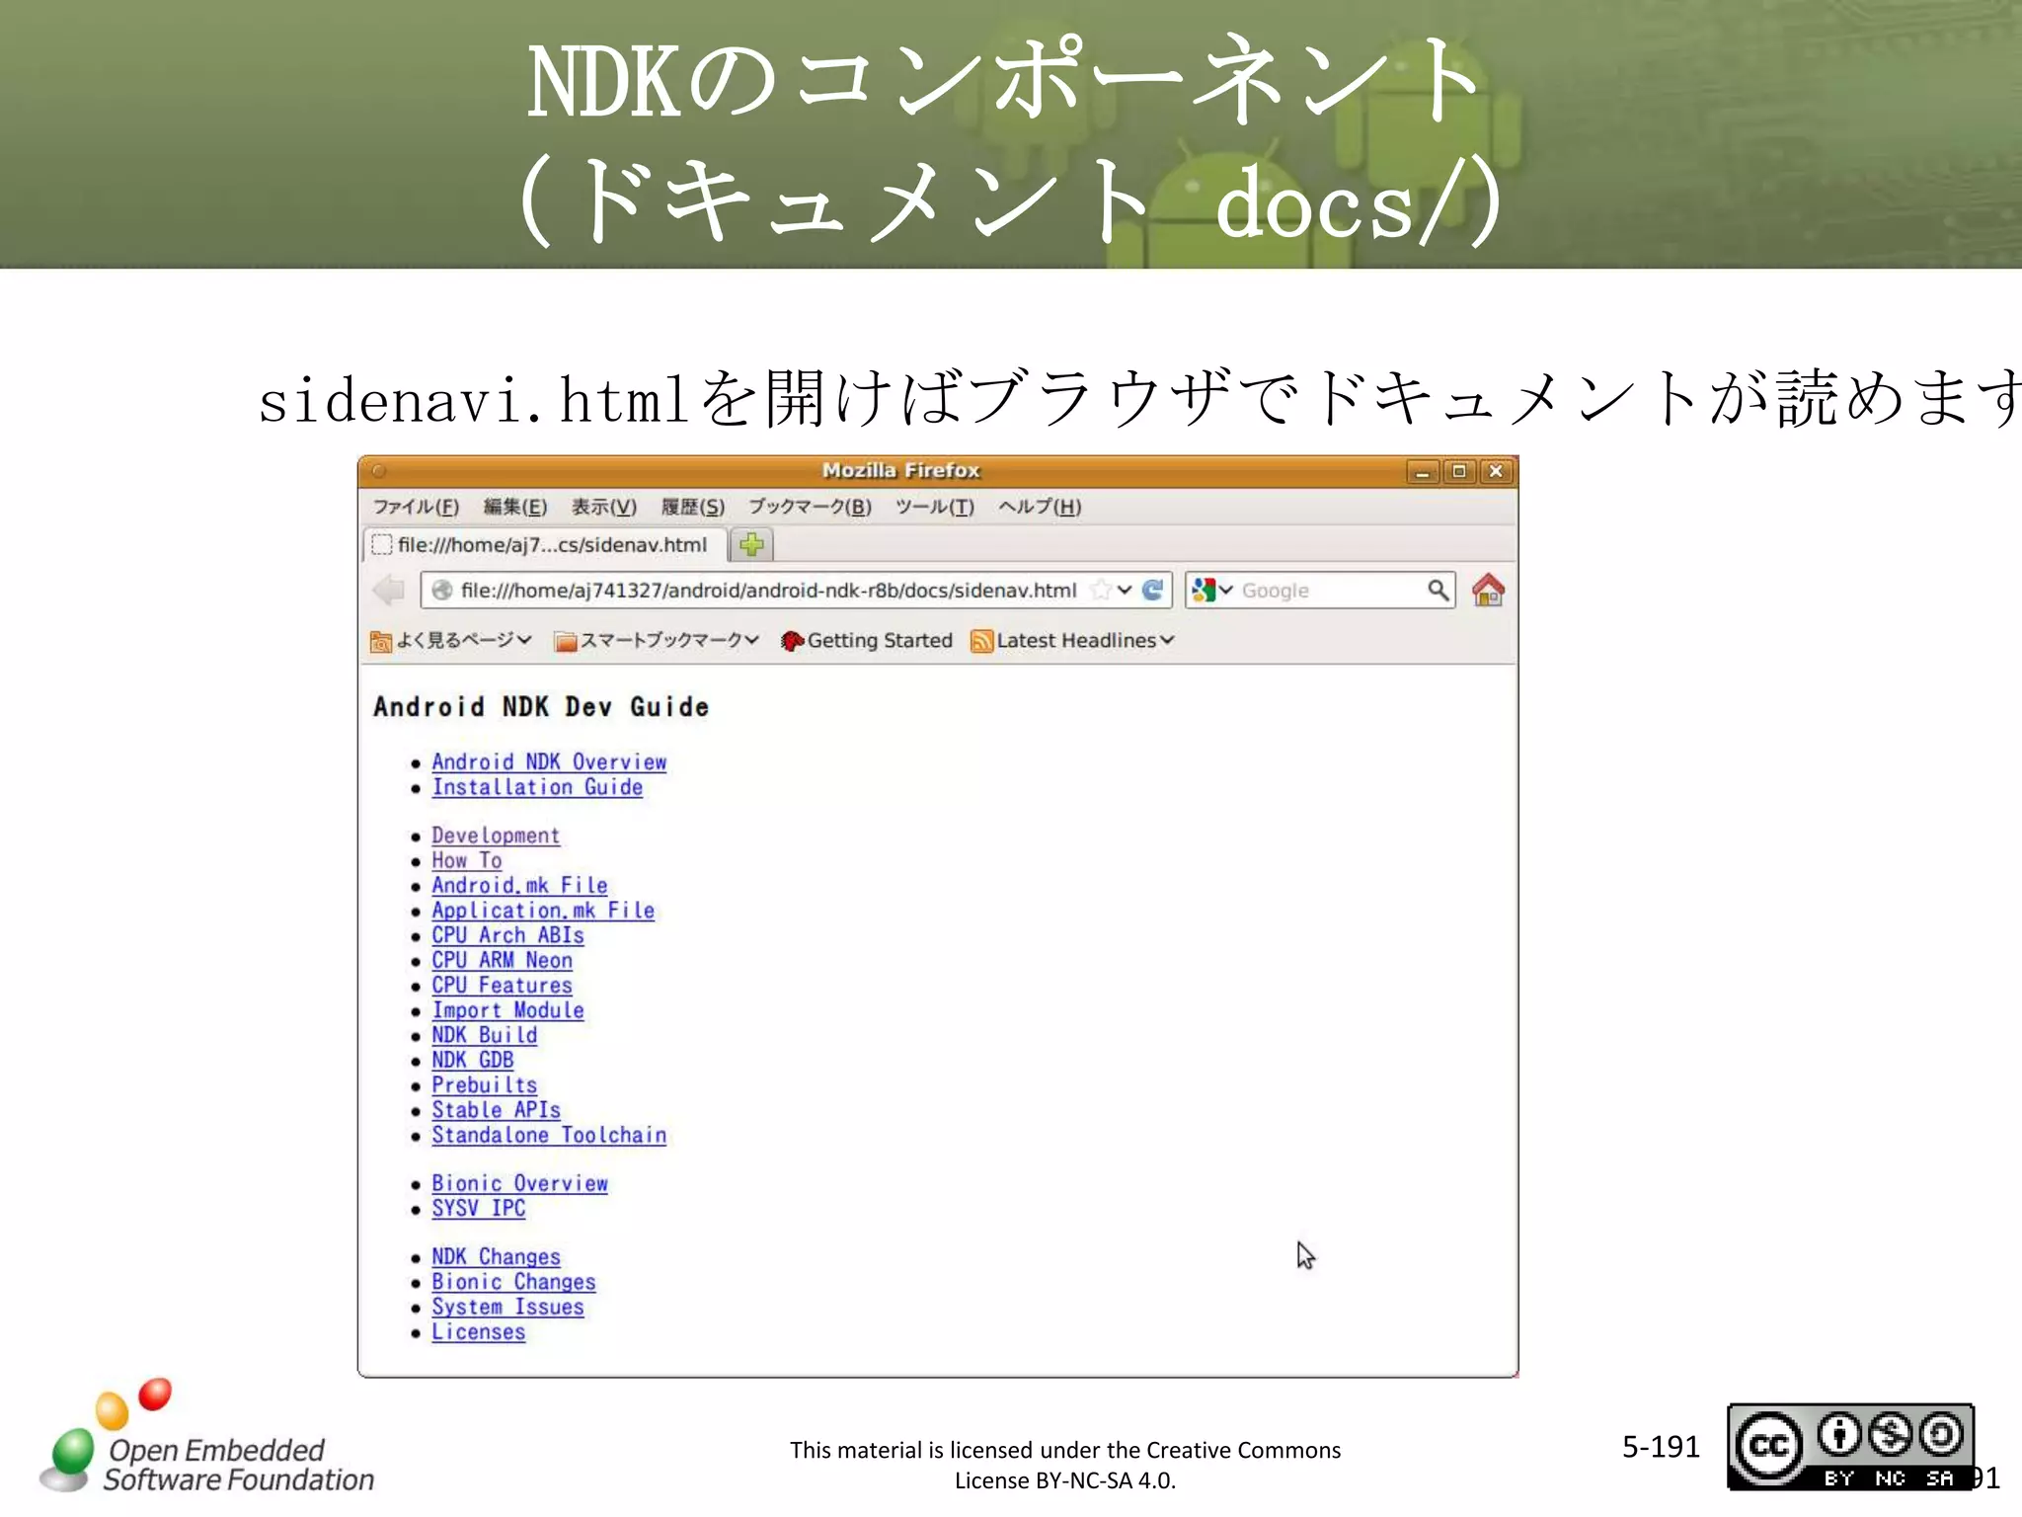Open the ヘルプ(H) menu
Viewport: 2022px width, 1517px height.
tap(1040, 507)
